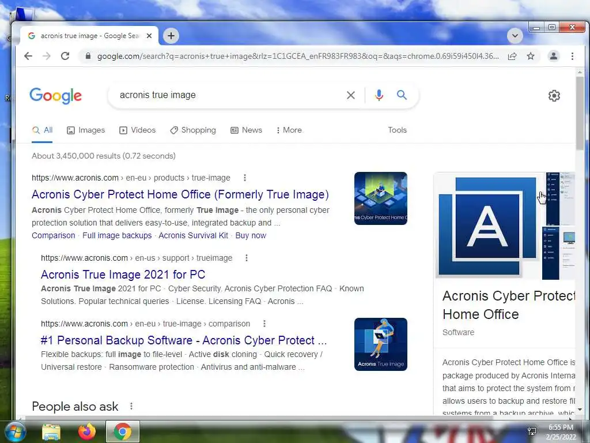Clear the search box with the X icon
This screenshot has height=443, width=590.
[x=351, y=95]
